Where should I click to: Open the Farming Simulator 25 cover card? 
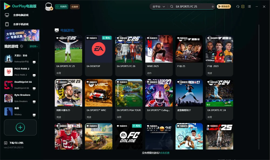pyautogui.click(x=99, y=136)
